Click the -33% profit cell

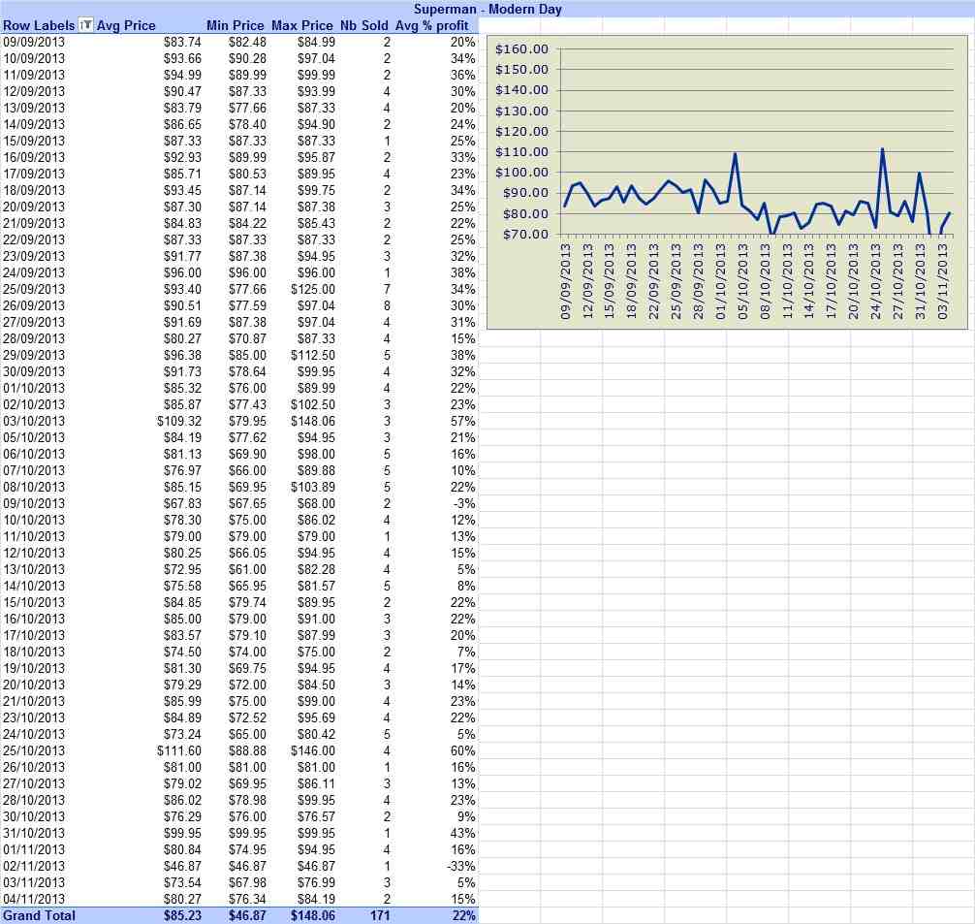tap(461, 866)
